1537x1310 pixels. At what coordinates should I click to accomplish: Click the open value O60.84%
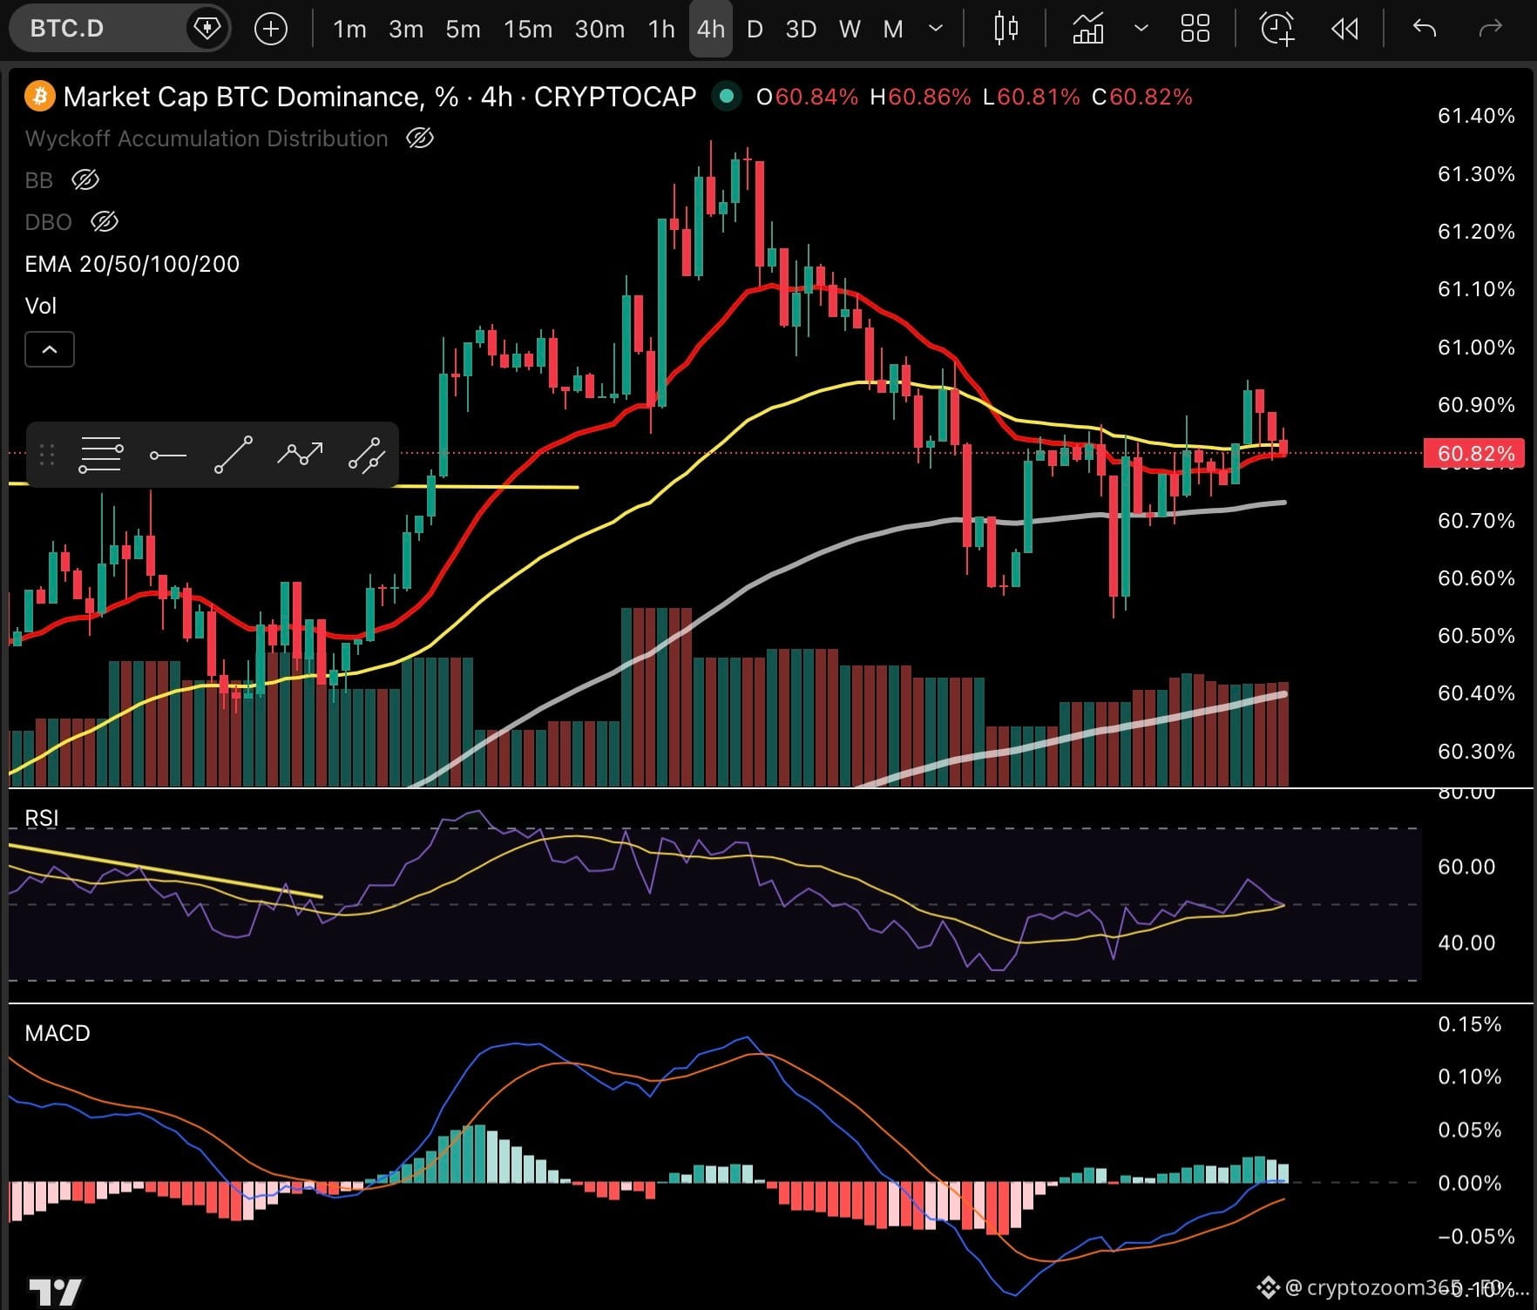tap(807, 97)
